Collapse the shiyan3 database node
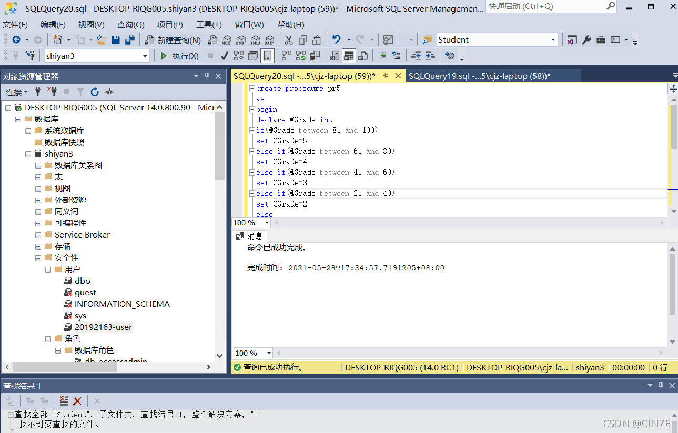 click(28, 153)
